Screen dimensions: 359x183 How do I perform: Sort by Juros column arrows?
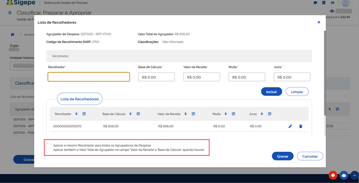point(262,114)
